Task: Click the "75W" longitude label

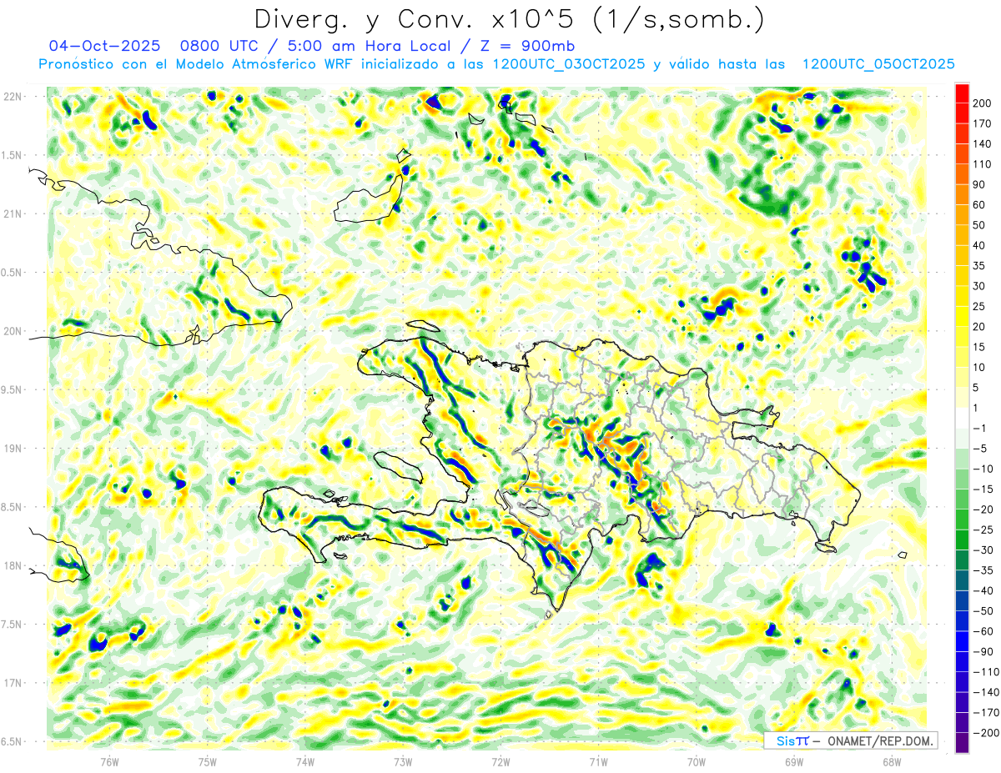Action: (x=208, y=761)
